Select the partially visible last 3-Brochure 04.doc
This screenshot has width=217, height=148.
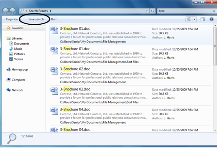pos(130,129)
